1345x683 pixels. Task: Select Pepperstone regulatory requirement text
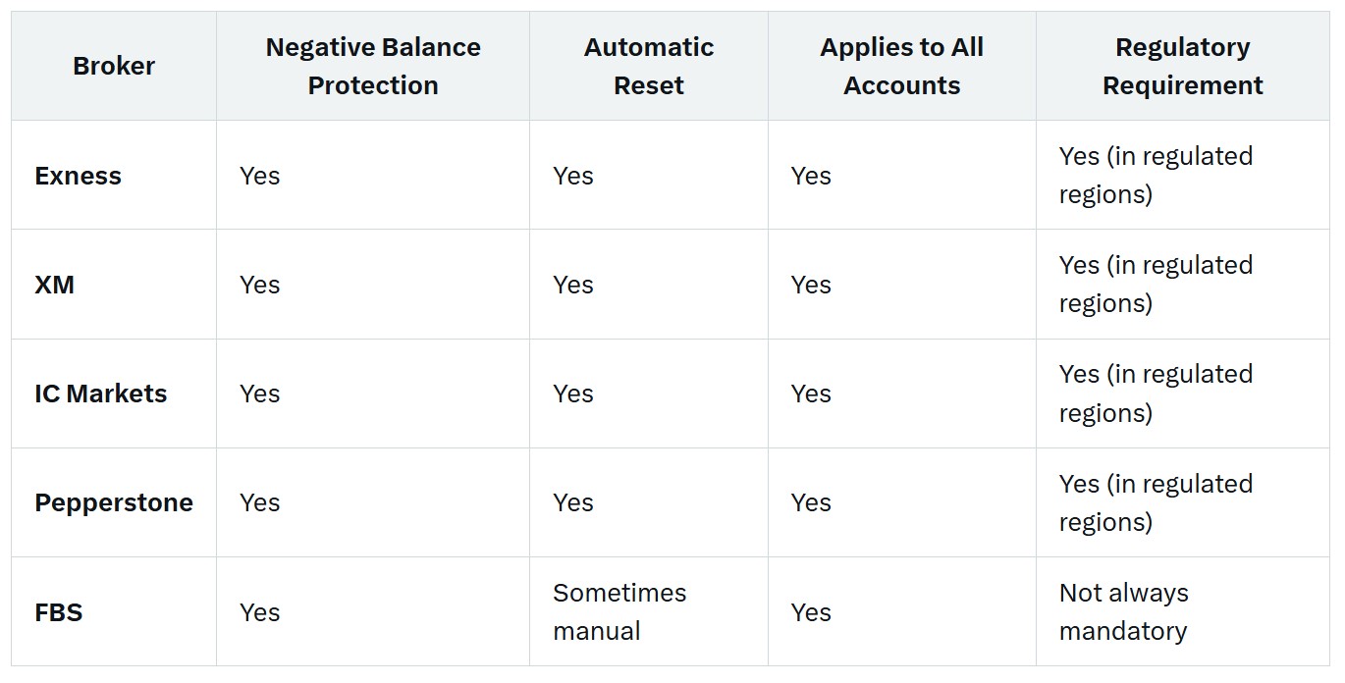click(1156, 502)
